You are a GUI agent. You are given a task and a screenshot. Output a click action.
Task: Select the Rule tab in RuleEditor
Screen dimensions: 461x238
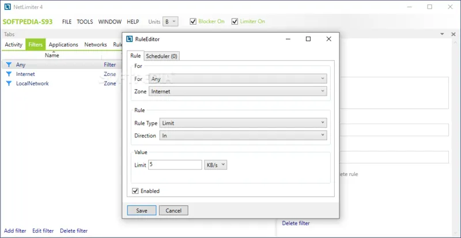tap(135, 56)
